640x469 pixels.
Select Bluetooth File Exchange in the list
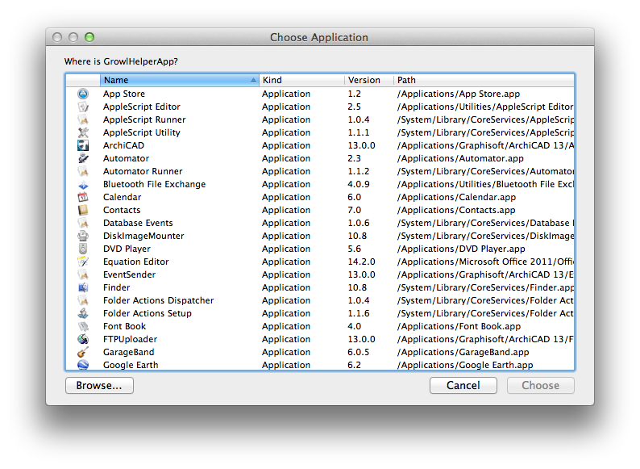(x=154, y=184)
